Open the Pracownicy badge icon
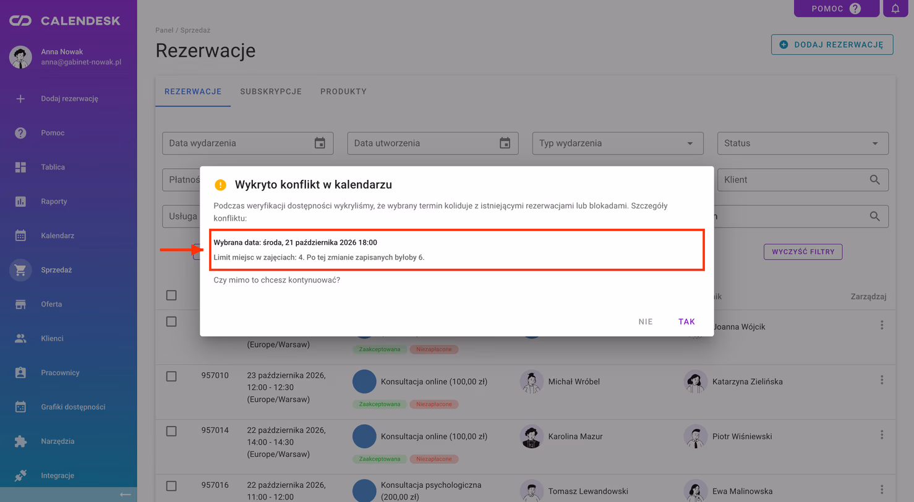 pyautogui.click(x=20, y=373)
